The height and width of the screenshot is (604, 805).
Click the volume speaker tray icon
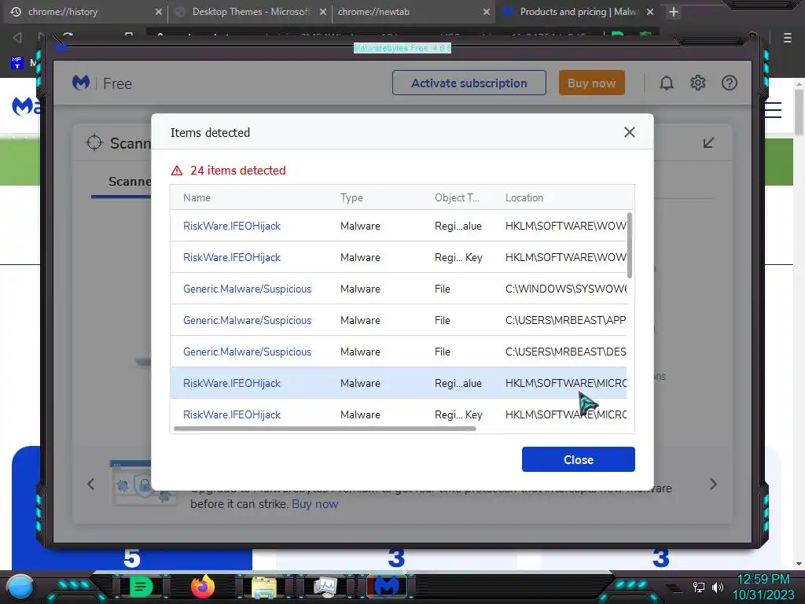[x=717, y=587]
